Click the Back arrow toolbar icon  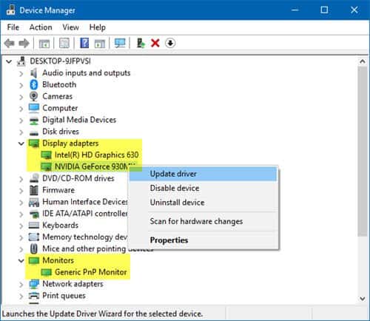[x=10, y=44]
